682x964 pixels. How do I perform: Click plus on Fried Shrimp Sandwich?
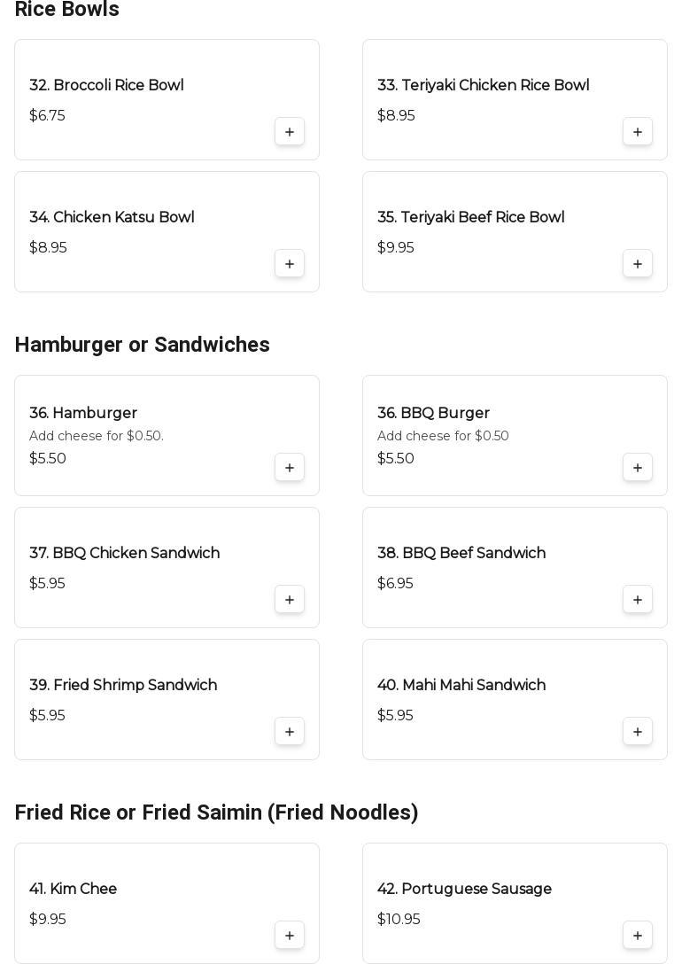coord(290,732)
